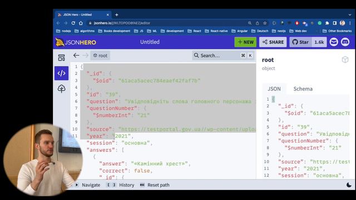The width and height of the screenshot is (356, 200).
Task: Go back with the path back arrow
Action: (x=76, y=56)
